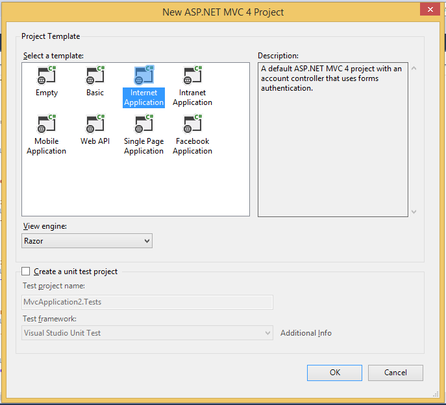Image resolution: width=446 pixels, height=405 pixels.
Task: Click the dialog resize grip
Action: (436, 394)
